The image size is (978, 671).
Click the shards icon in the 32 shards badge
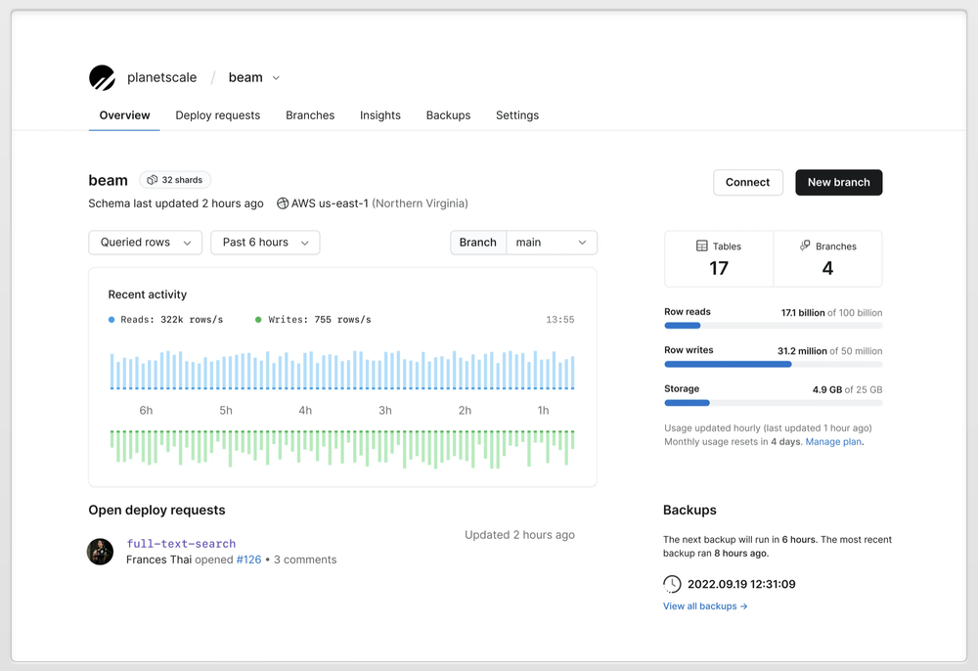(x=153, y=180)
